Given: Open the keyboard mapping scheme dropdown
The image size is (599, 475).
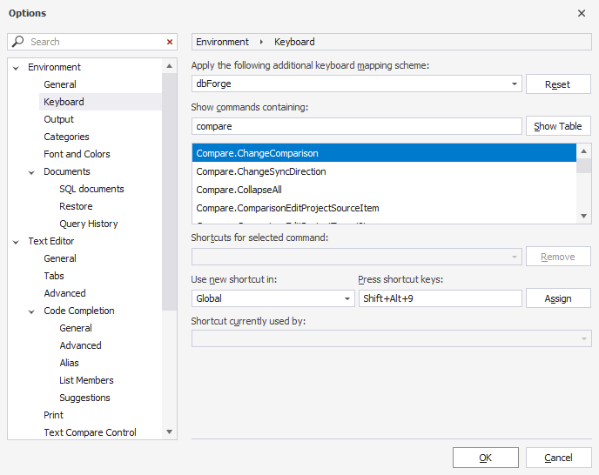Looking at the screenshot, I should point(515,84).
